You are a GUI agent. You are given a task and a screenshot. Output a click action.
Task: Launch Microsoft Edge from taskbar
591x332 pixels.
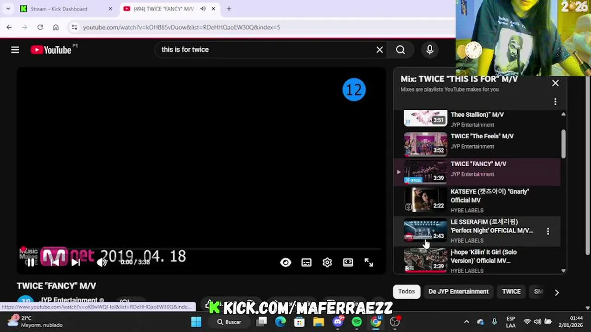pyautogui.click(x=281, y=322)
